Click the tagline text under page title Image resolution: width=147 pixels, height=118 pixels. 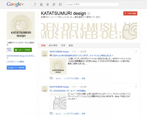click(x=71, y=17)
